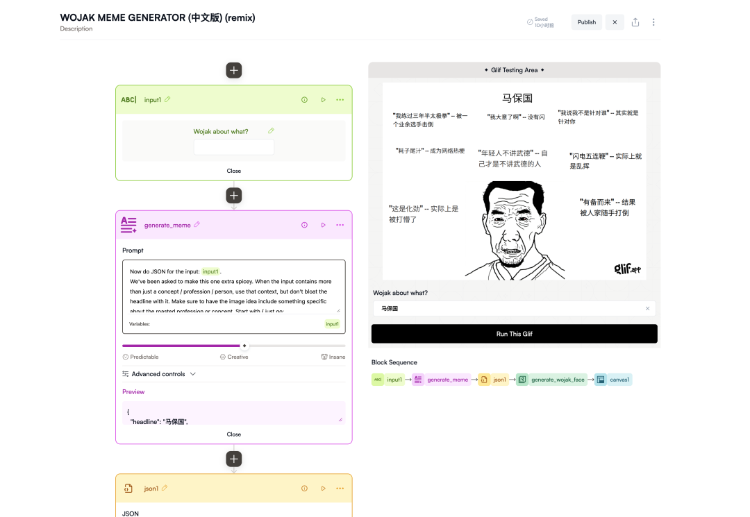Open info for the input1 block
This screenshot has width=750, height=517.
pyautogui.click(x=304, y=100)
